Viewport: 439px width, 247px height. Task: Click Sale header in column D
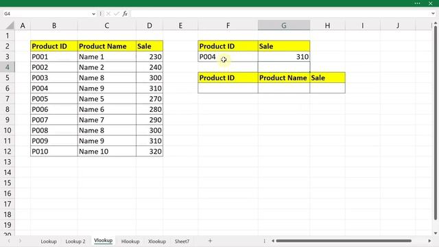(x=150, y=46)
